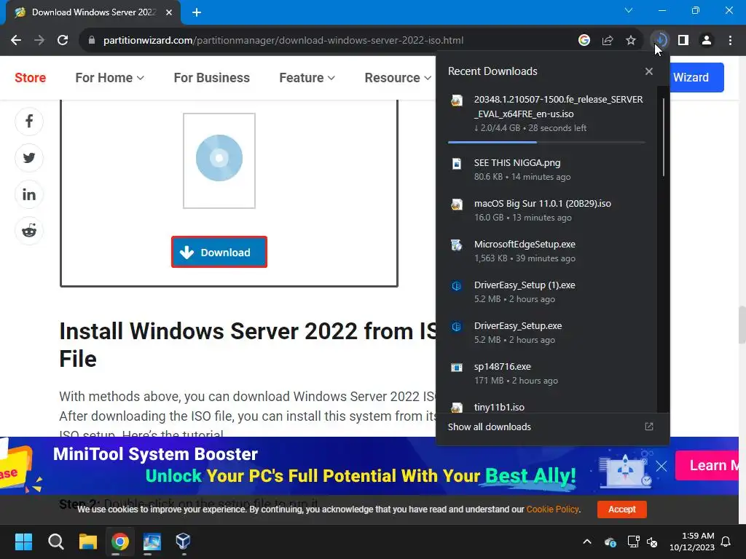This screenshot has height=559, width=746.
Task: Expand the Resource dropdown
Action: tap(398, 77)
